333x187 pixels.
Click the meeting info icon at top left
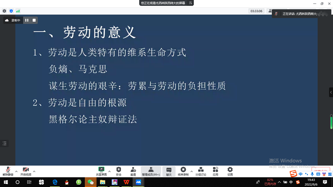click(x=5, y=11)
